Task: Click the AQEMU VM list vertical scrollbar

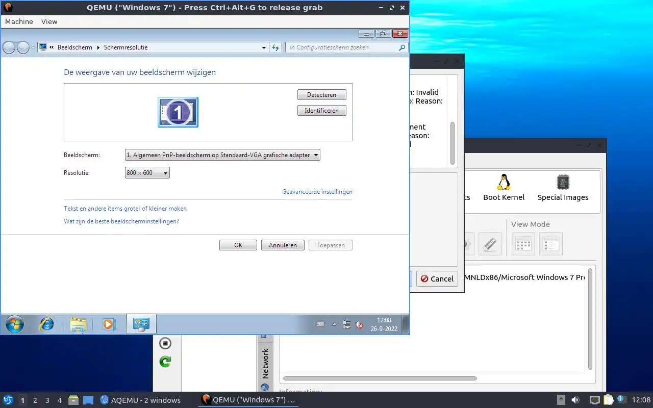Action: (x=590, y=319)
